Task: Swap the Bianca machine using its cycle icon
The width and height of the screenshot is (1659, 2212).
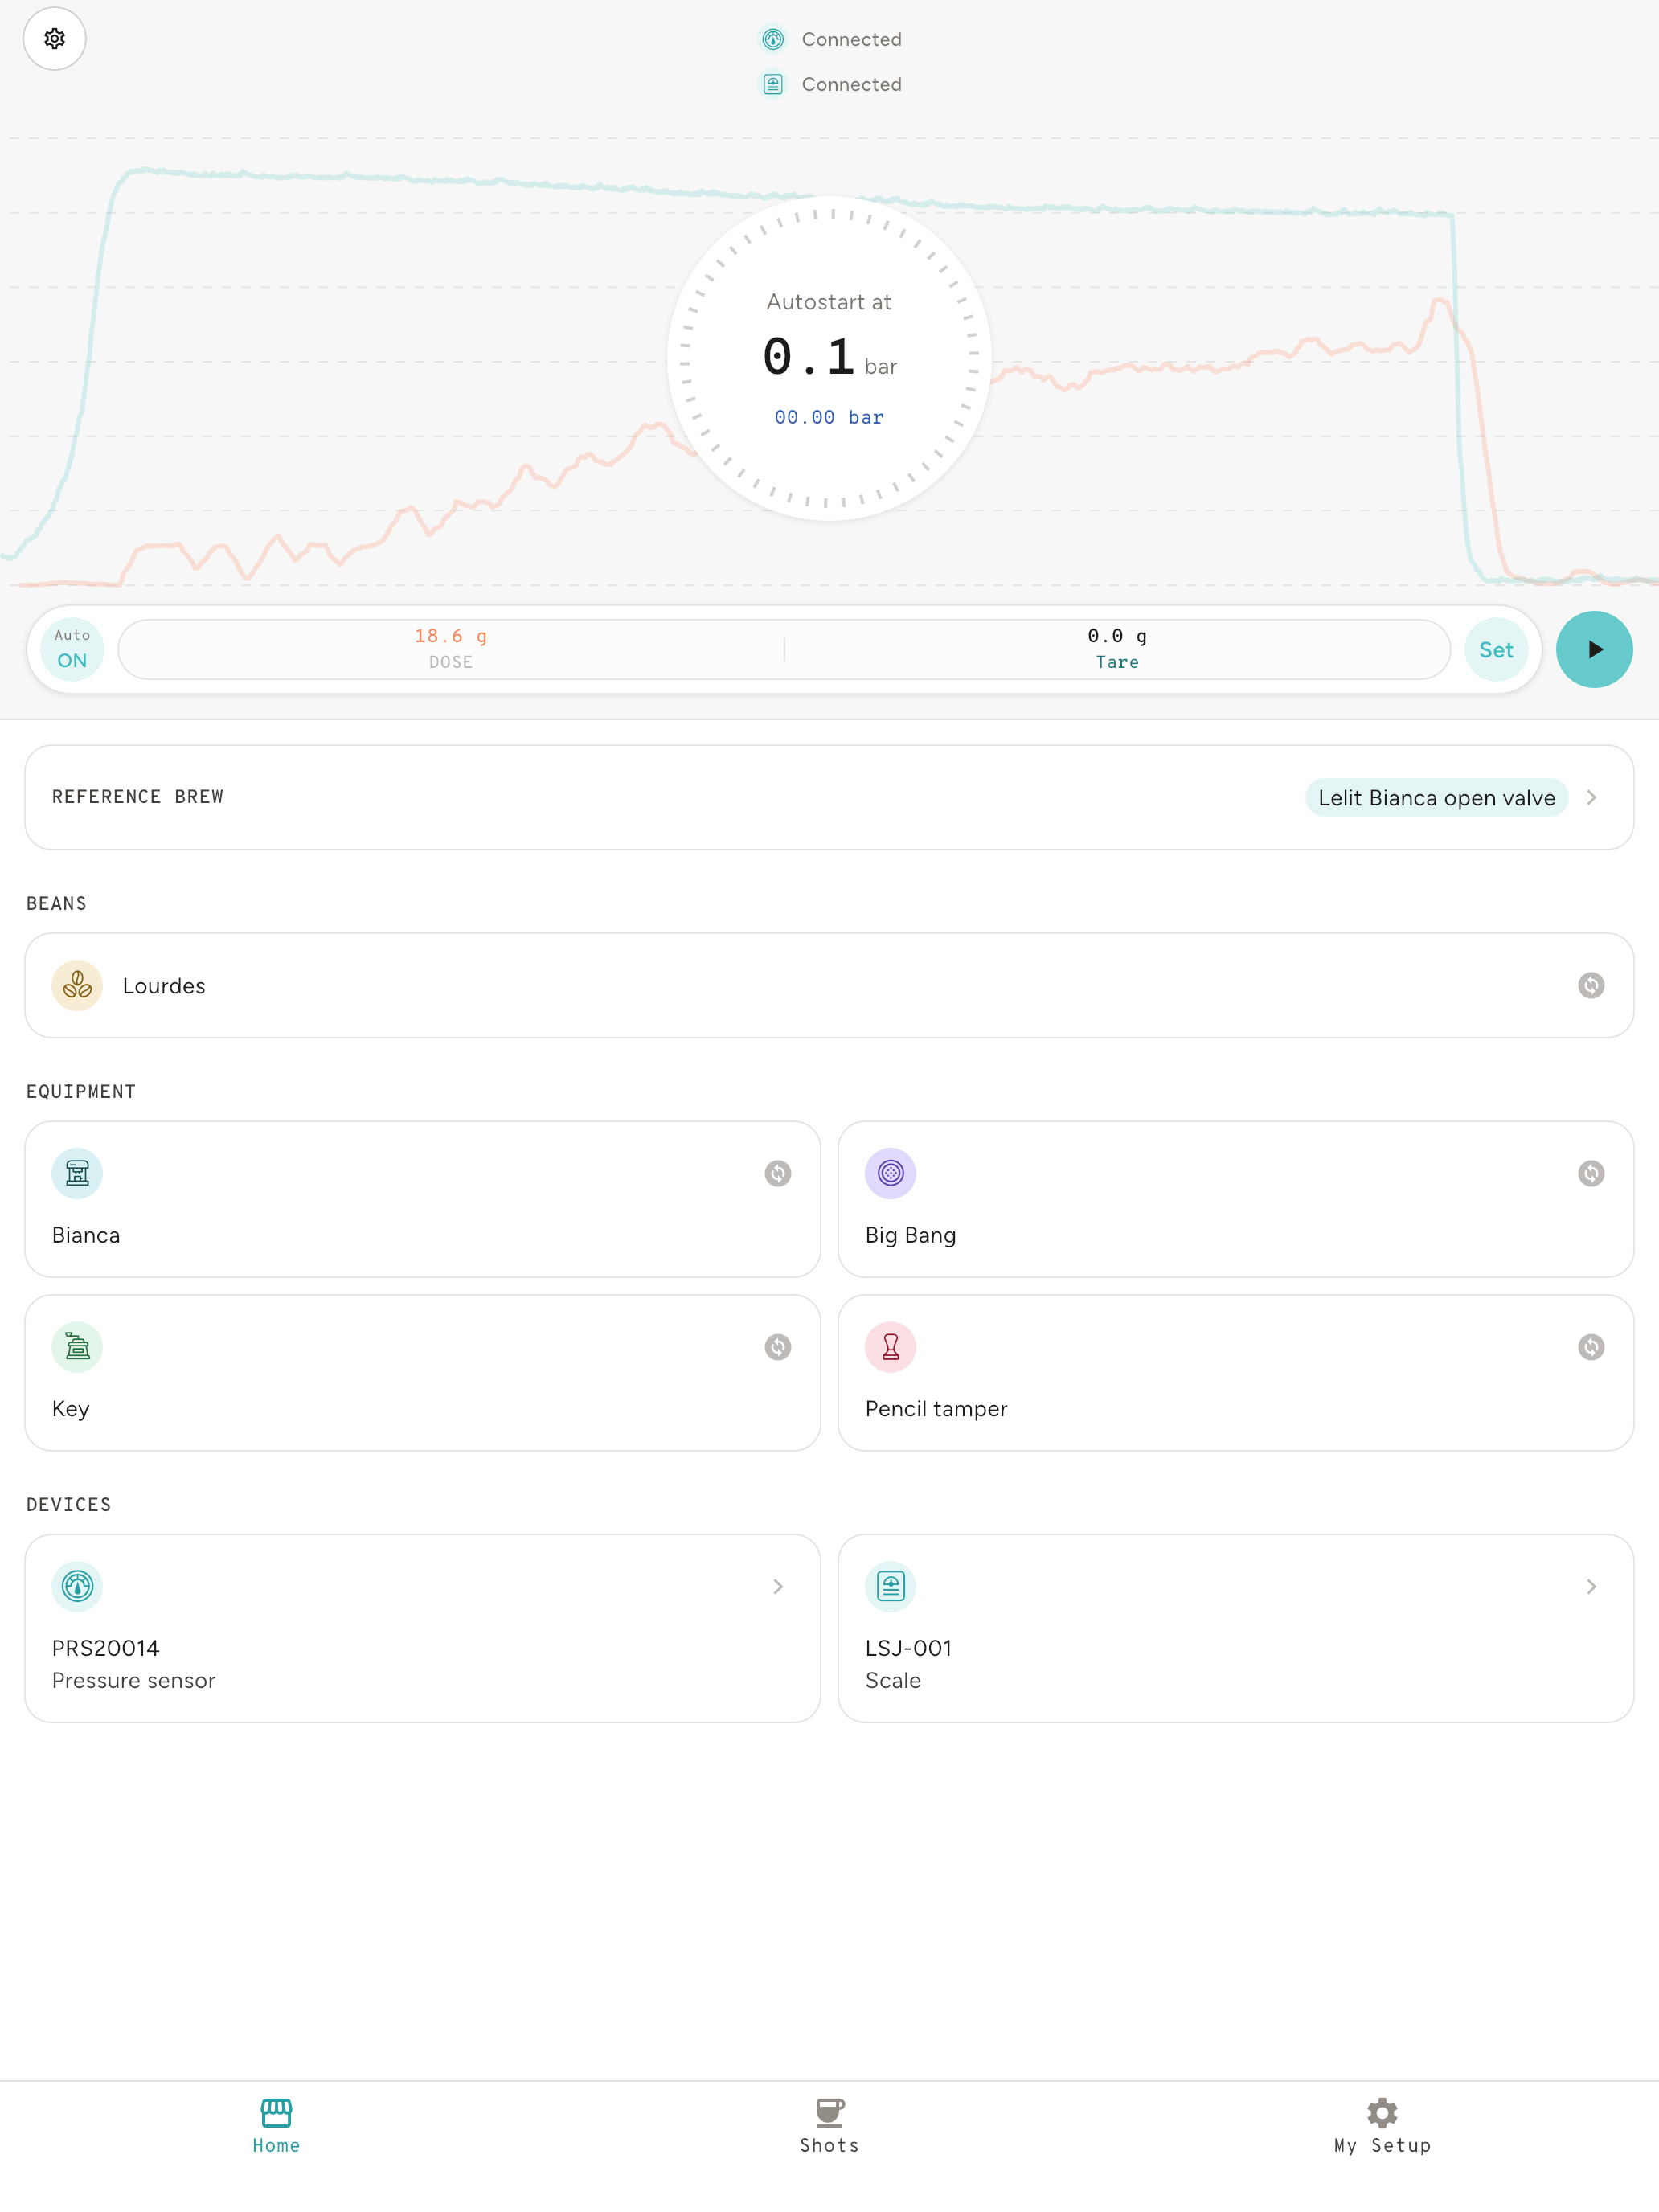Action: tap(778, 1173)
